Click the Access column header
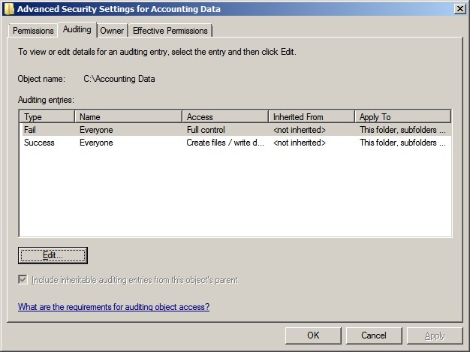The image size is (470, 352). click(x=225, y=117)
